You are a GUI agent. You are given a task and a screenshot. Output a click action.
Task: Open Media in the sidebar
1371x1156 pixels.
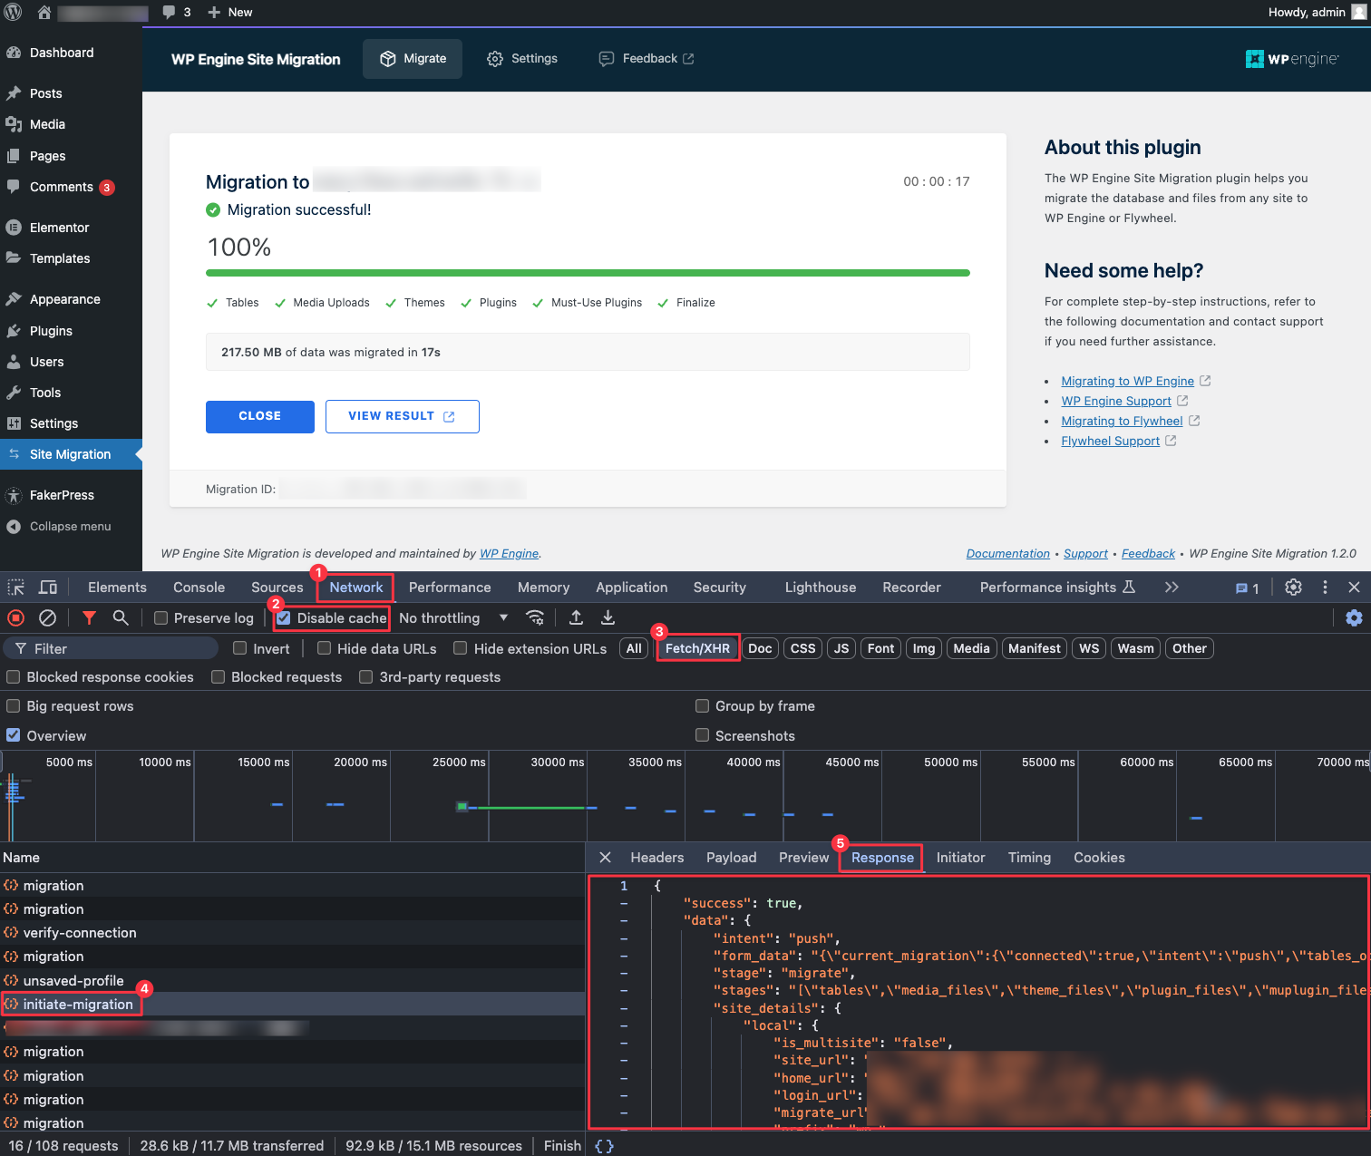point(47,124)
